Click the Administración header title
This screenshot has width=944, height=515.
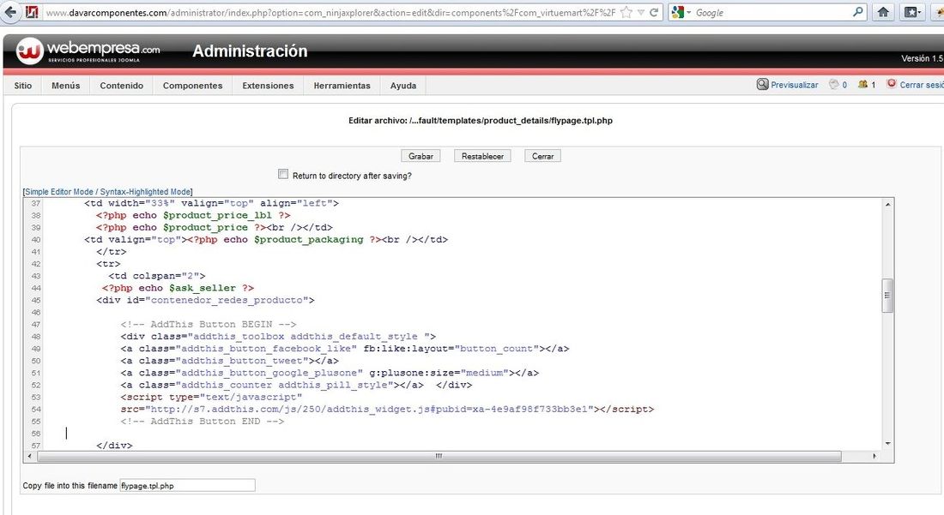[x=250, y=51]
